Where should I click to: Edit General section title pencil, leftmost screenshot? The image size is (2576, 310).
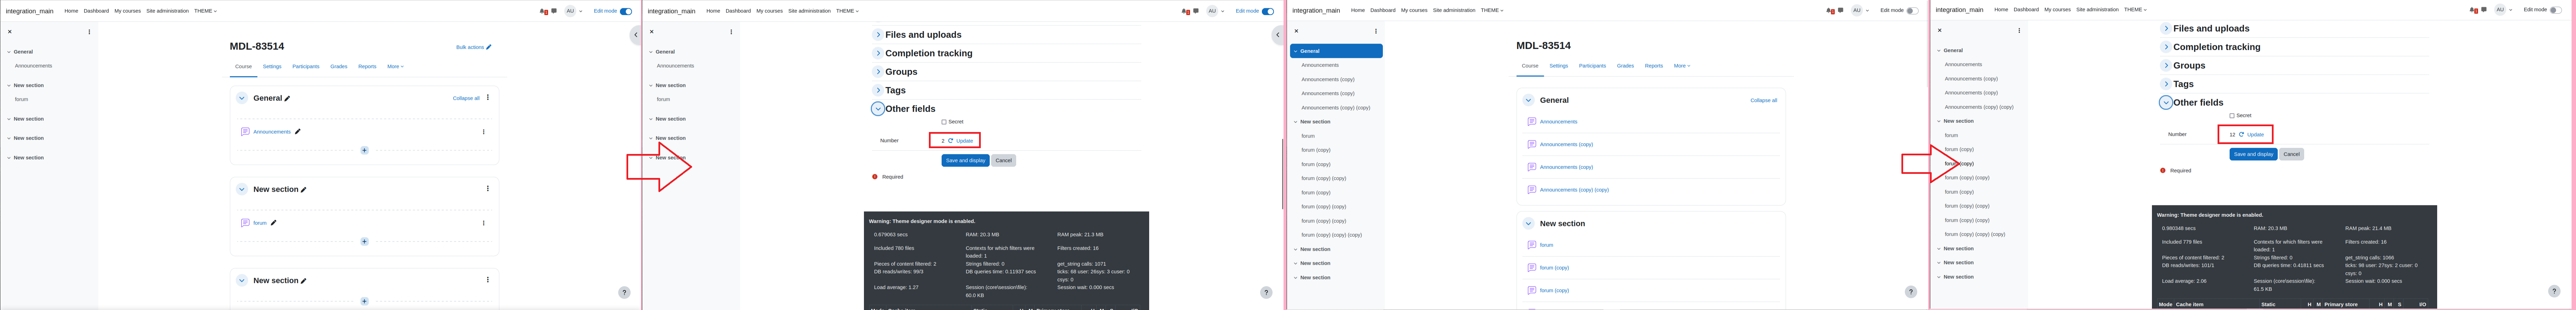point(287,99)
